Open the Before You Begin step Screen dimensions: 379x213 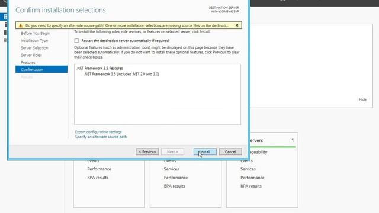(x=36, y=33)
